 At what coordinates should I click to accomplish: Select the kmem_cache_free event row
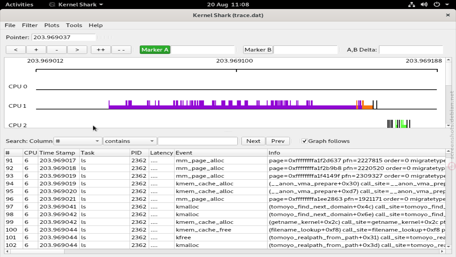coord(225,230)
